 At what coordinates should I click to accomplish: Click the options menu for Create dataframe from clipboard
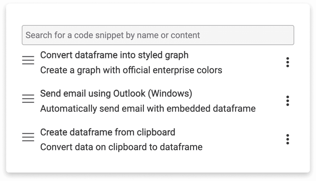[288, 140]
